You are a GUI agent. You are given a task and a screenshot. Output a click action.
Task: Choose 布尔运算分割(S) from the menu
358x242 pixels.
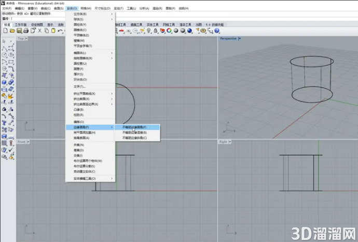pos(90,167)
